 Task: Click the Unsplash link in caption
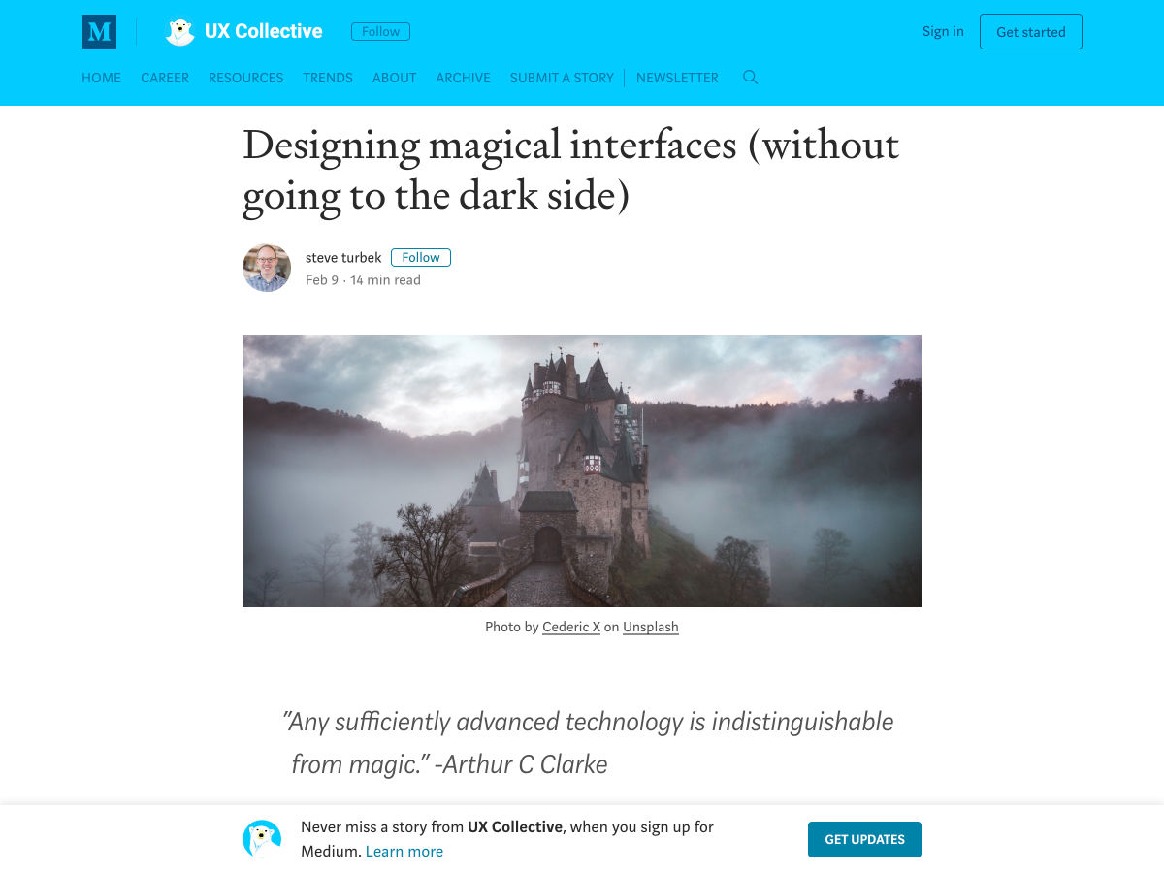[x=650, y=627]
